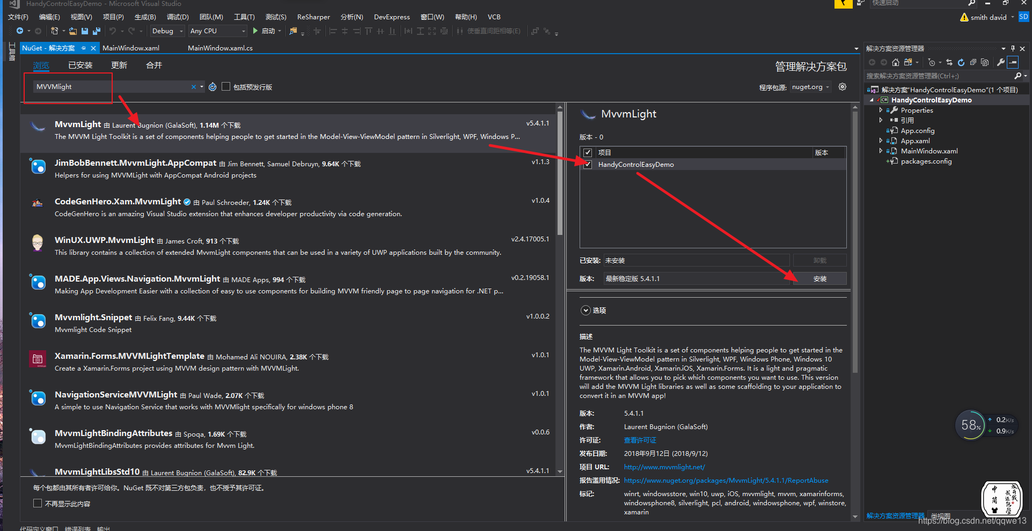
Task: Open the DevExpress menu
Action: (392, 17)
